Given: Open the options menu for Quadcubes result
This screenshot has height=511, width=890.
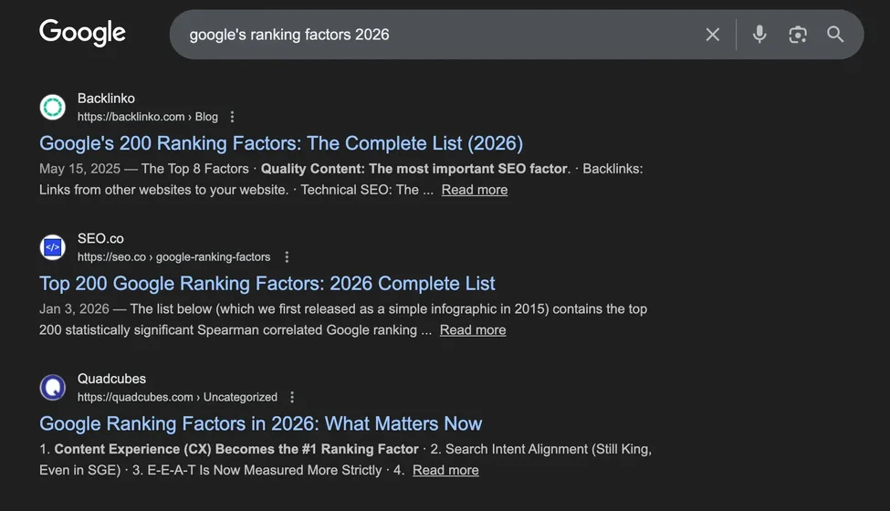Looking at the screenshot, I should pyautogui.click(x=292, y=397).
